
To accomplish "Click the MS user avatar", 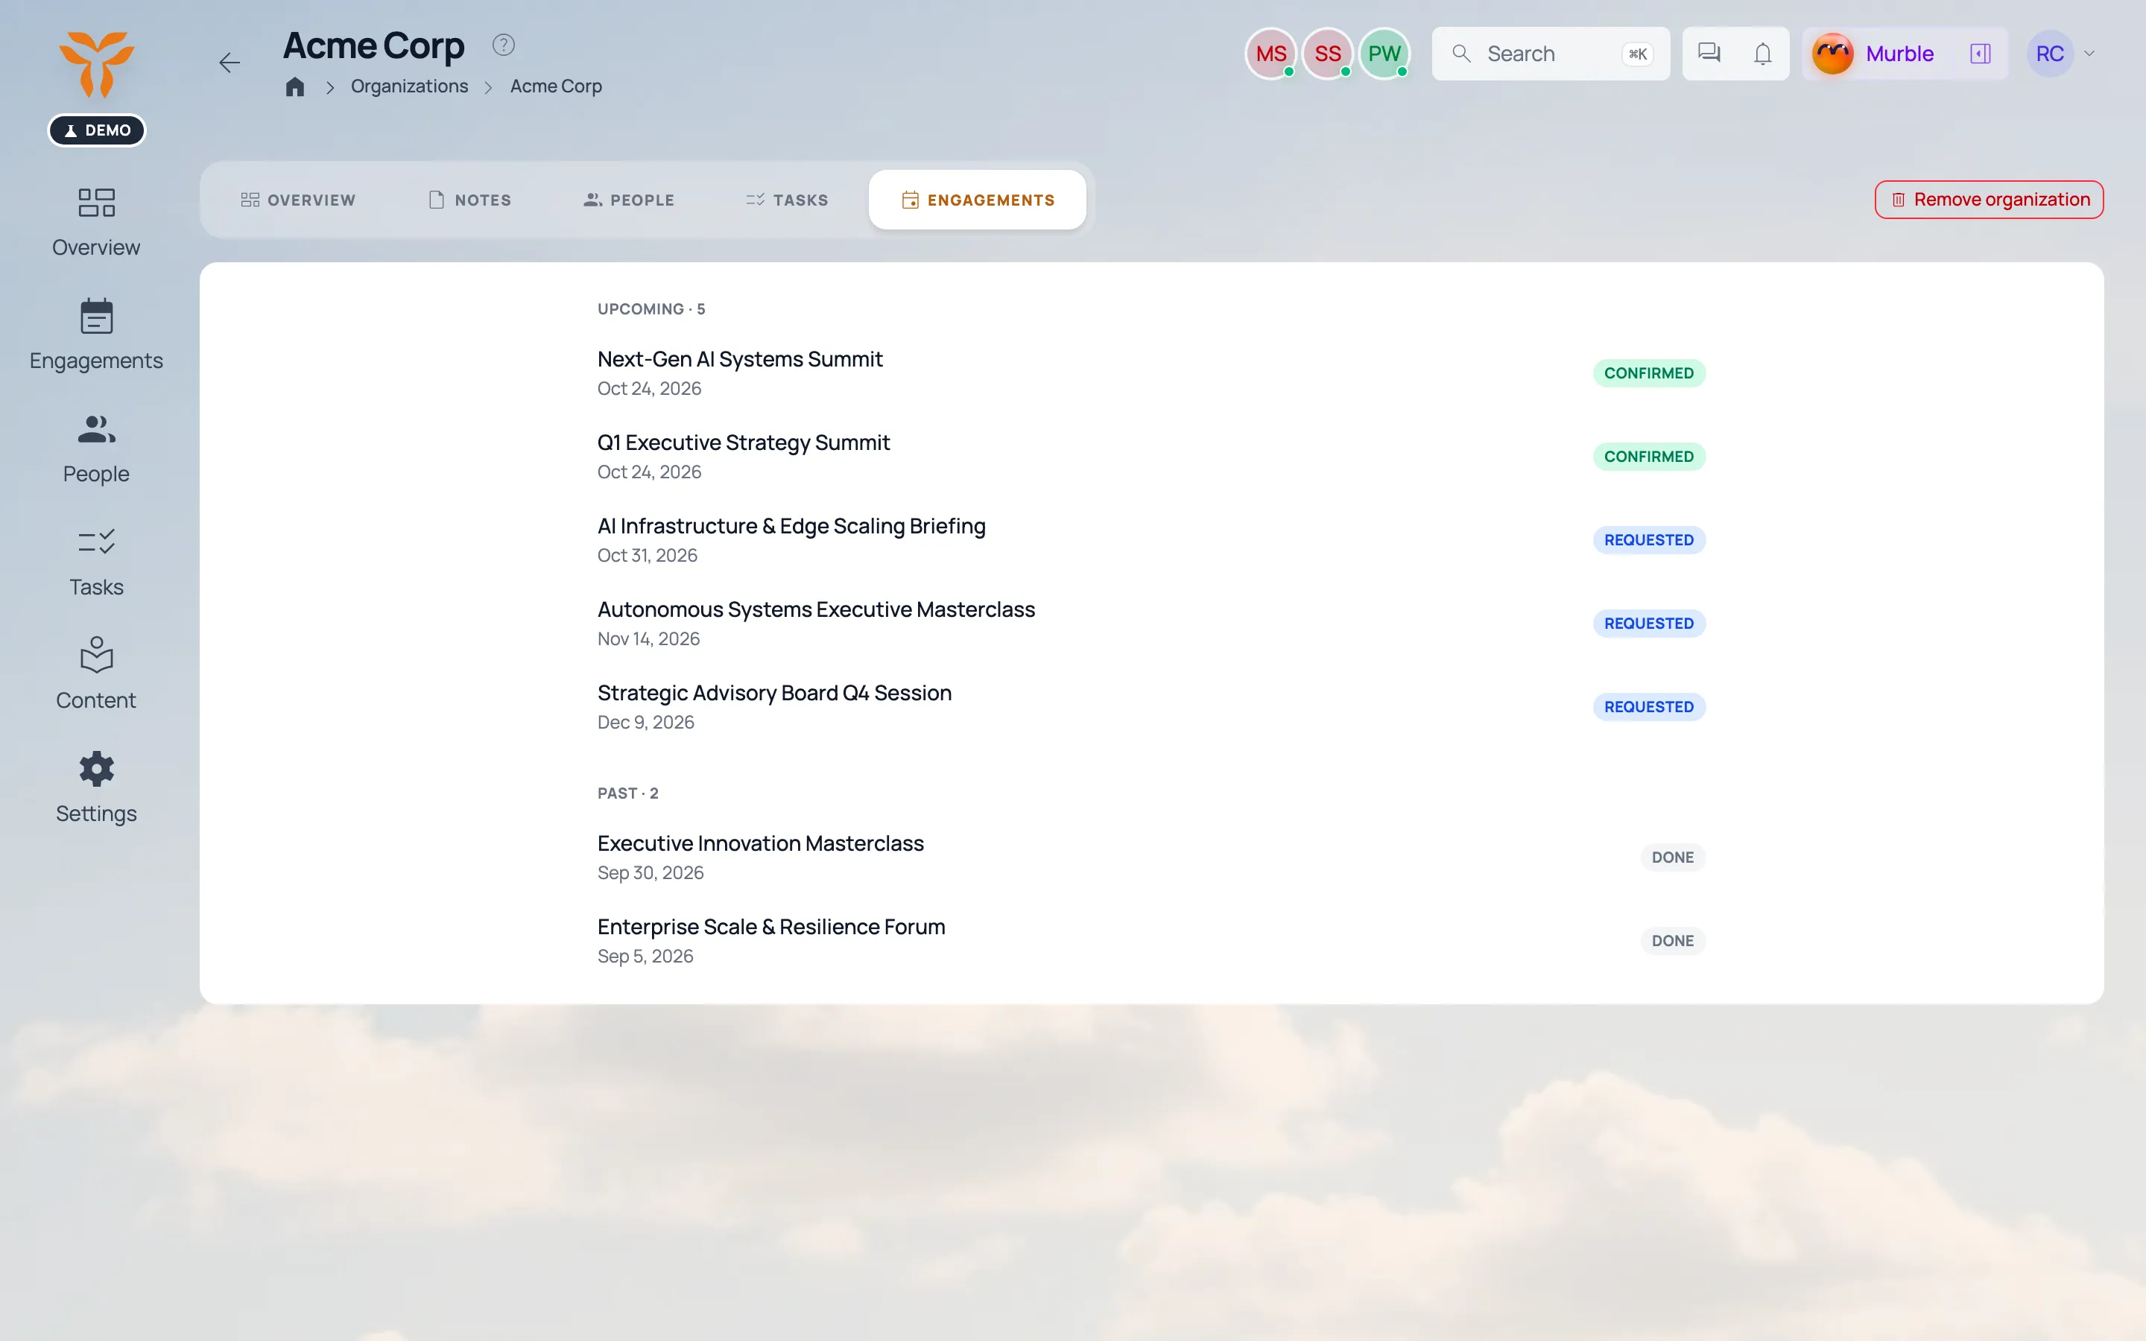I will tap(1270, 53).
